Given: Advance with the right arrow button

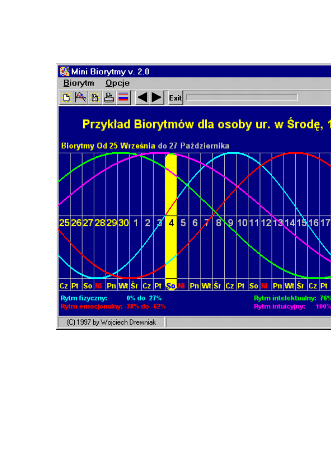Looking at the screenshot, I should (x=157, y=97).
